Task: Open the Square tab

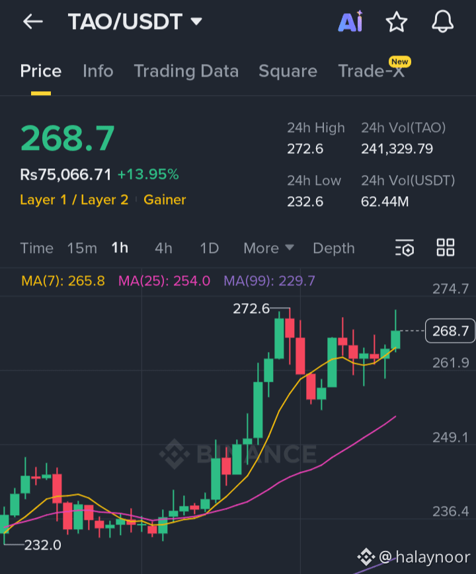Action: (x=288, y=71)
